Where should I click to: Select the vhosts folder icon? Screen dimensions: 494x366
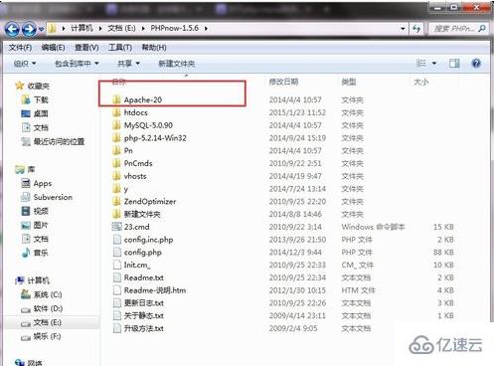coord(116,176)
